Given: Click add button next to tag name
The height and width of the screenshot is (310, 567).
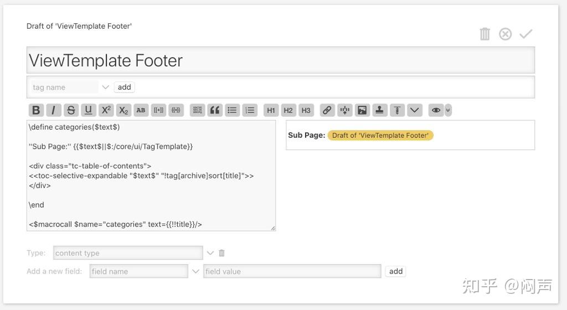Looking at the screenshot, I should point(125,87).
